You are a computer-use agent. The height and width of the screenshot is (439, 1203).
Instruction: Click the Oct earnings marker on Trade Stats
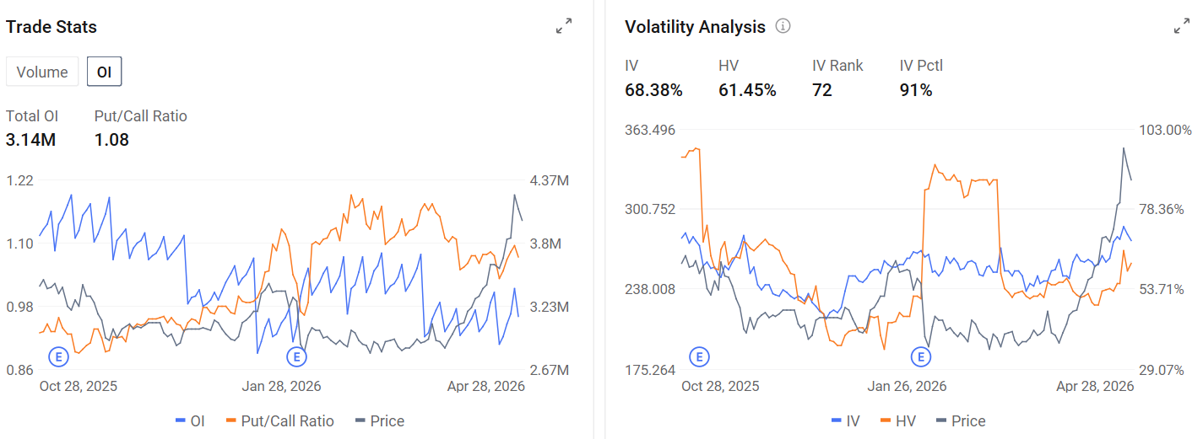click(59, 356)
